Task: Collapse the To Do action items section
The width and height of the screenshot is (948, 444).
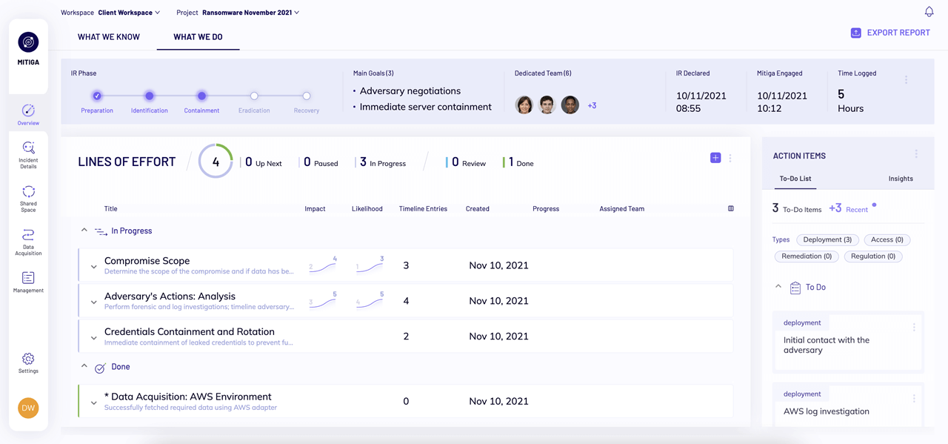Action: (x=778, y=286)
